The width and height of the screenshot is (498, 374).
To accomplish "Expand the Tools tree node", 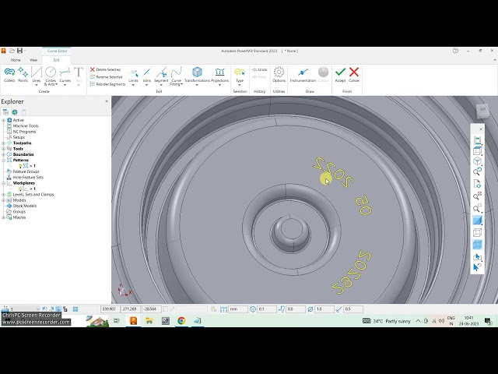I will point(3,149).
